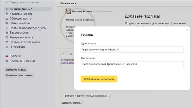Change language via Русский

pyautogui.click(x=15, y=56)
